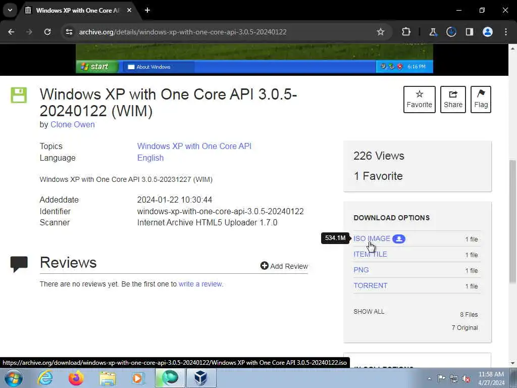Image resolution: width=517 pixels, height=388 pixels.
Task: Click the browser forward arrow
Action: pyautogui.click(x=29, y=32)
